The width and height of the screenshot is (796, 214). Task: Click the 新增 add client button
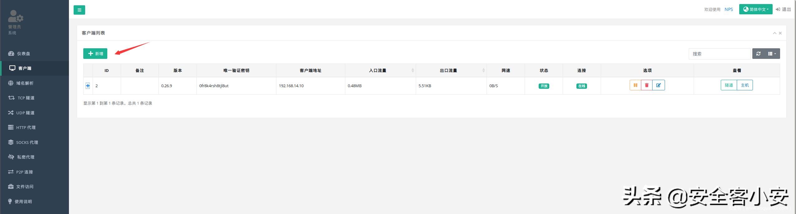[x=95, y=54]
